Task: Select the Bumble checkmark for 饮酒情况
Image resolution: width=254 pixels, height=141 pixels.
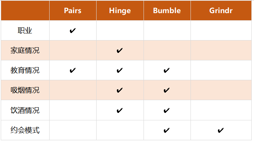Action: point(166,111)
